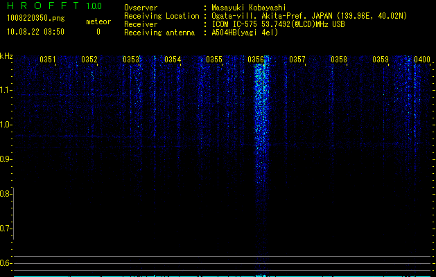Click the 1.1 frequency axis label
Viewport: 436px width, 277px height.
click(x=6, y=90)
